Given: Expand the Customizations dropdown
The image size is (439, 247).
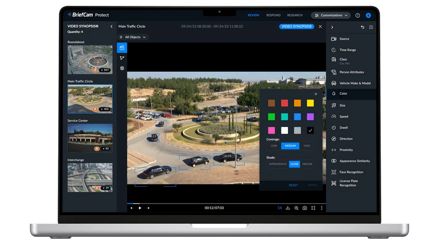Looking at the screenshot, I should (x=331, y=15).
